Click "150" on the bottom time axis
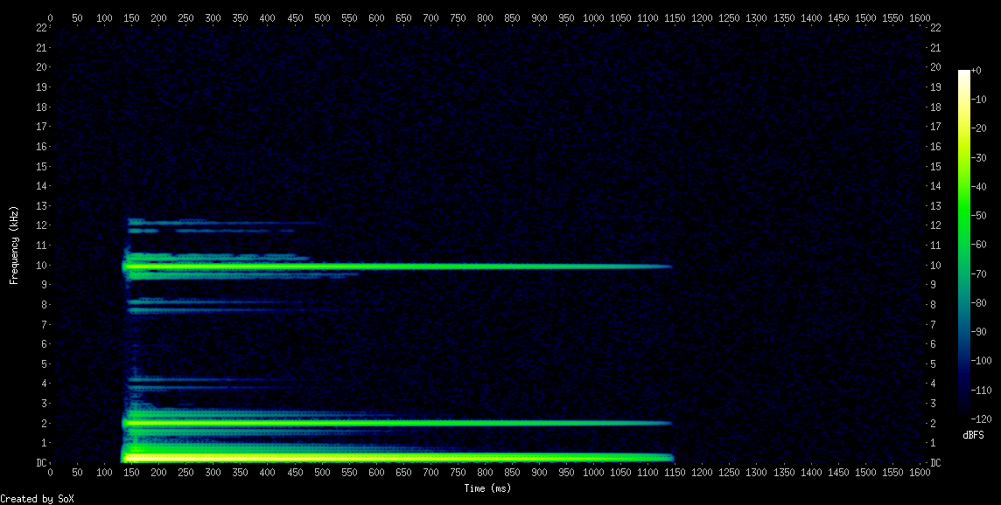This screenshot has height=505, width=1001. [131, 473]
